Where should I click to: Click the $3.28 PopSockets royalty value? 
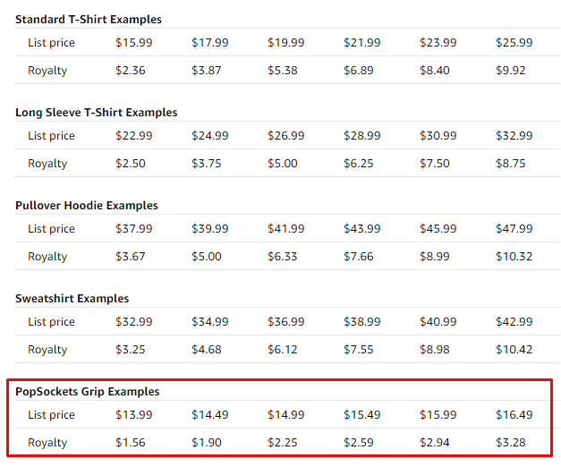coord(511,442)
